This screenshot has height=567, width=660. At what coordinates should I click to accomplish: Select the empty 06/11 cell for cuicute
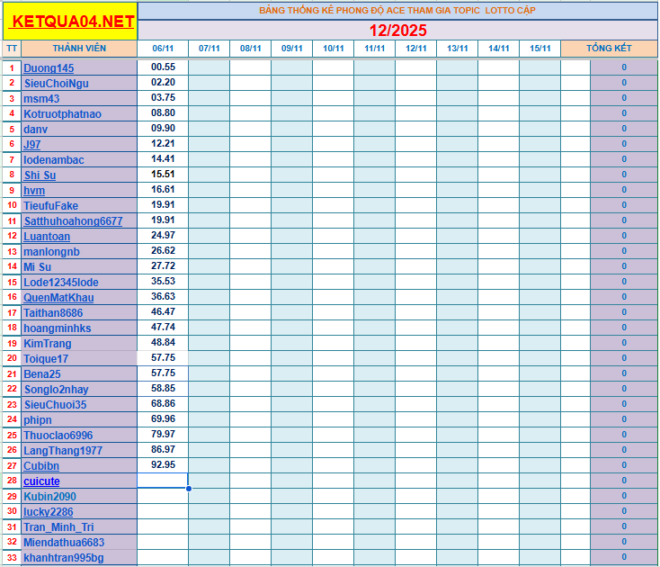click(163, 481)
